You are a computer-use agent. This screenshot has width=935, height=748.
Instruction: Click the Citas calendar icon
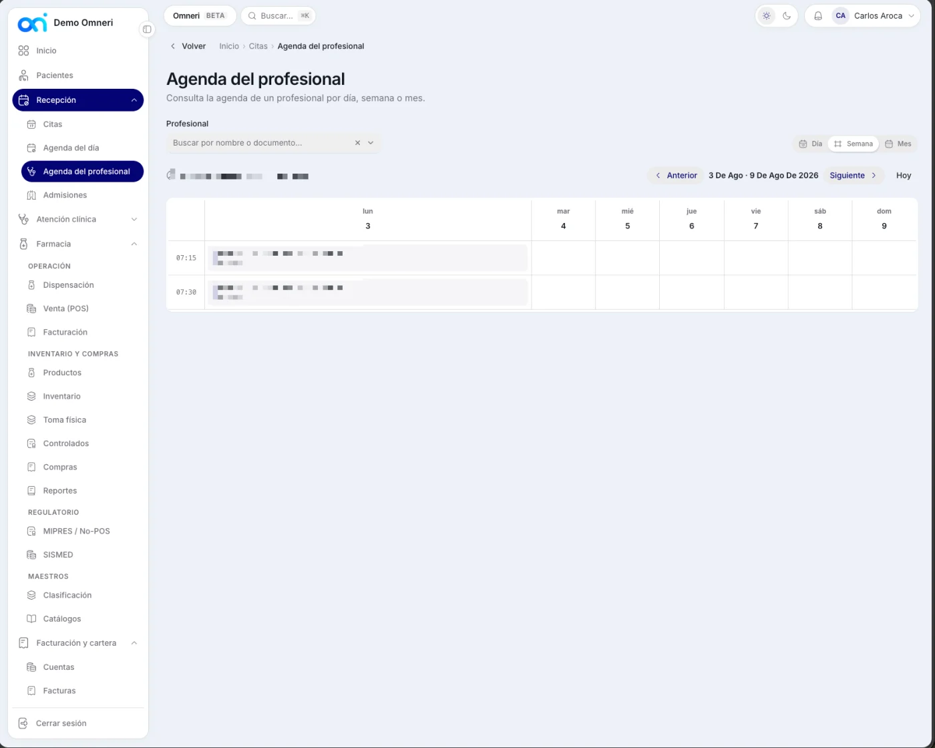pos(31,124)
